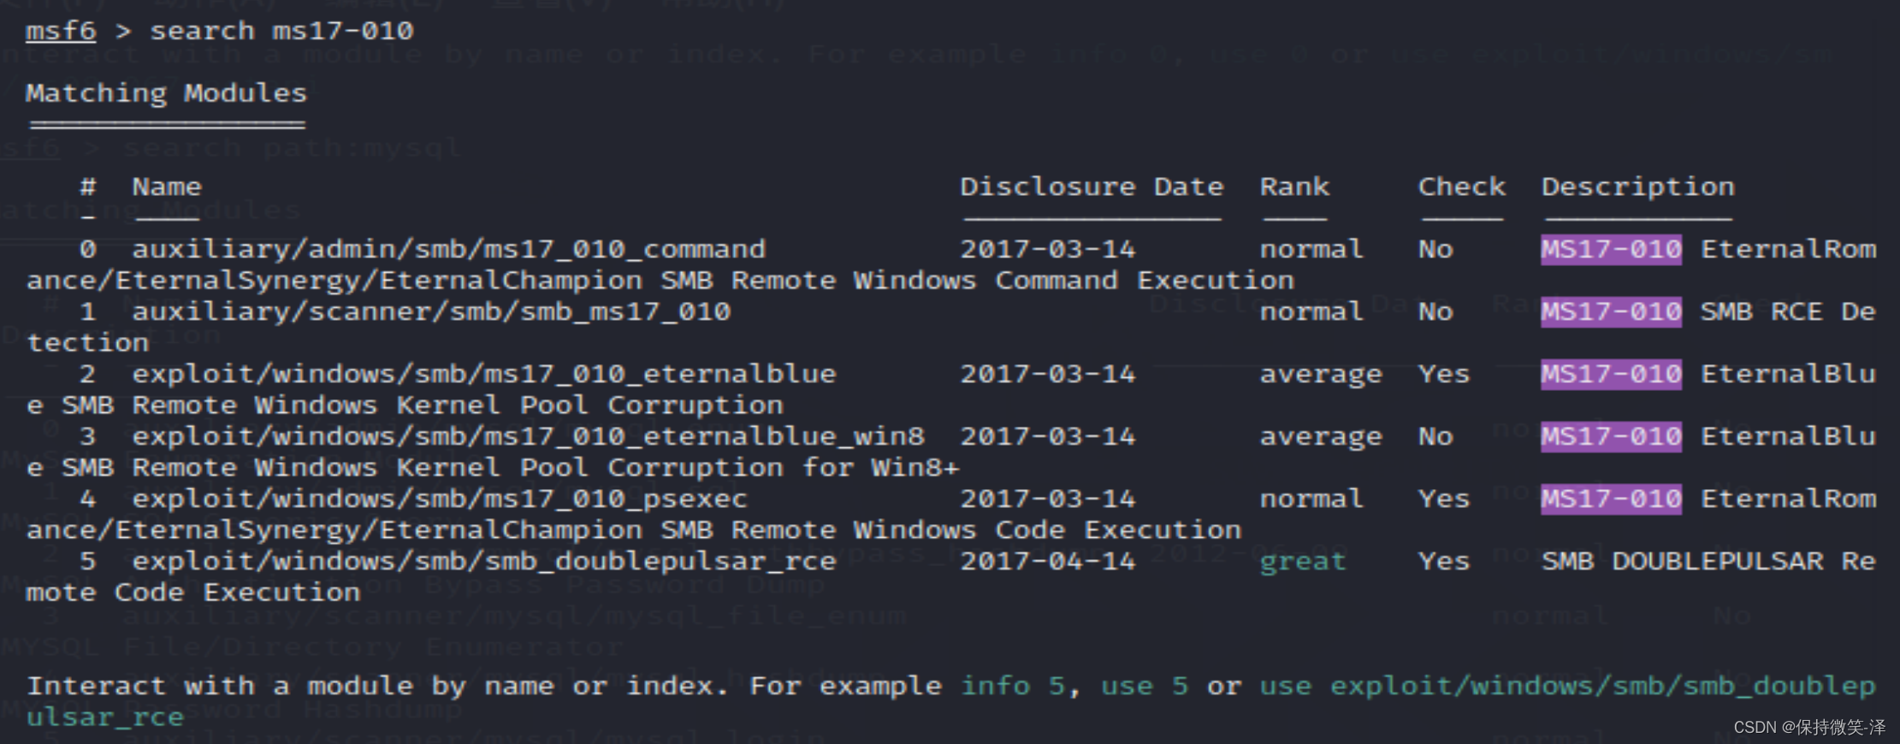Click highlighted MS17-010 in ms17_010_command row
This screenshot has height=744, width=1900.
1611,249
